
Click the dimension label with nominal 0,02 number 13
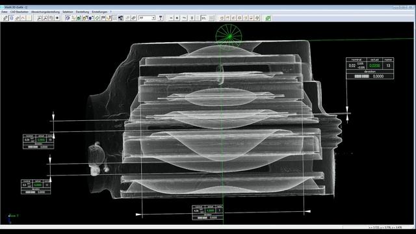(x=370, y=68)
